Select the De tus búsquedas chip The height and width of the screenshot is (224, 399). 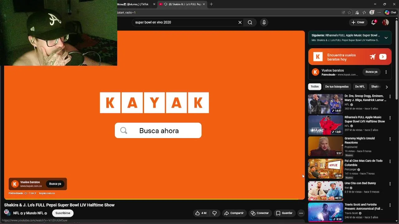[x=337, y=86]
